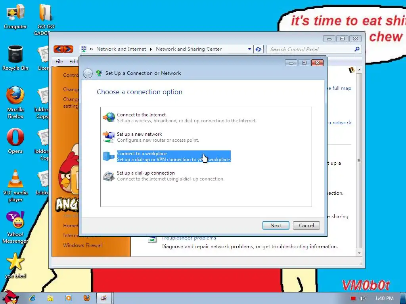Open Firefox from the taskbar
406x304 pixels.
coord(87,298)
